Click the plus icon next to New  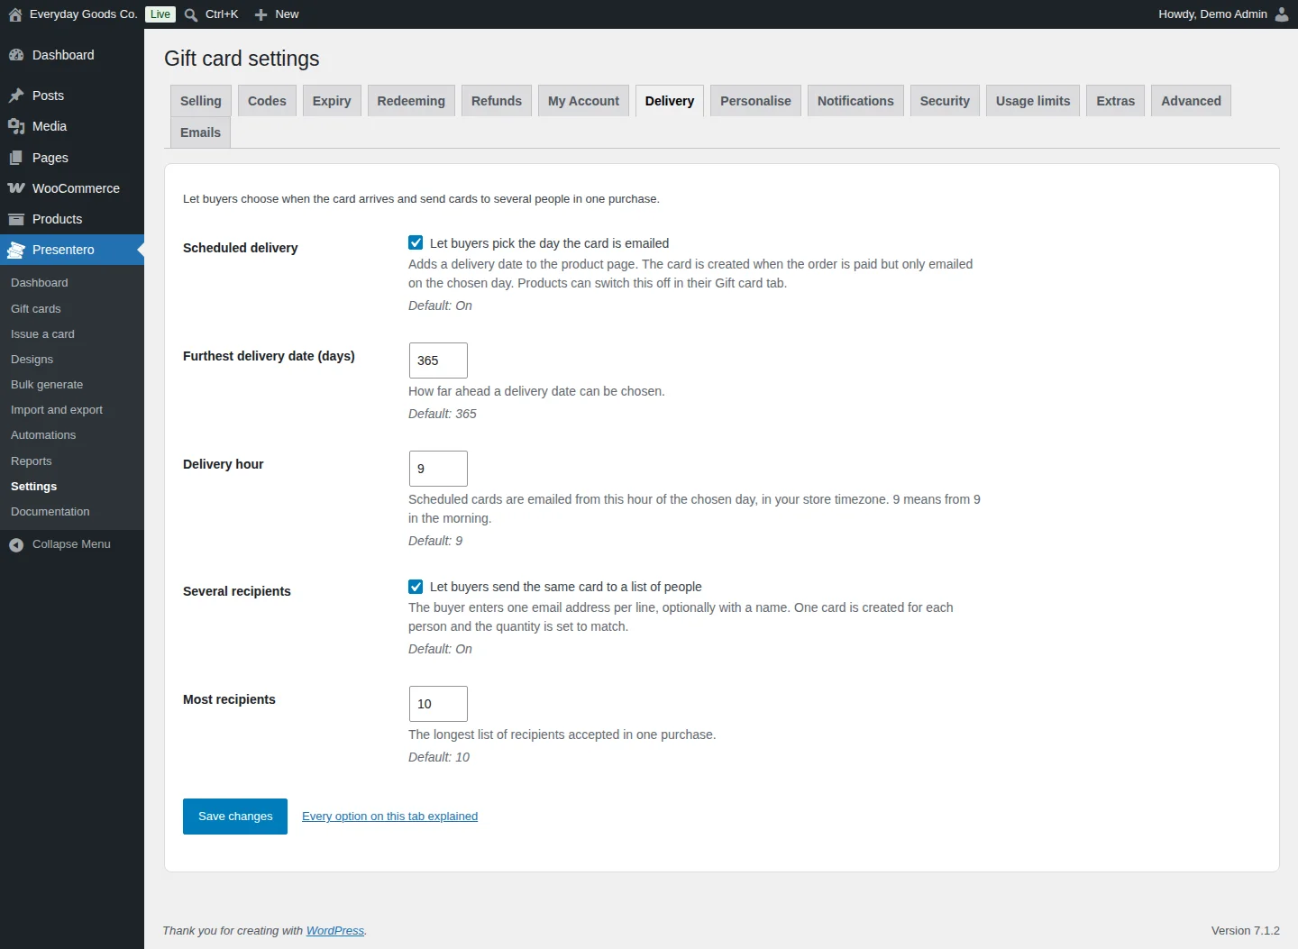pos(261,14)
